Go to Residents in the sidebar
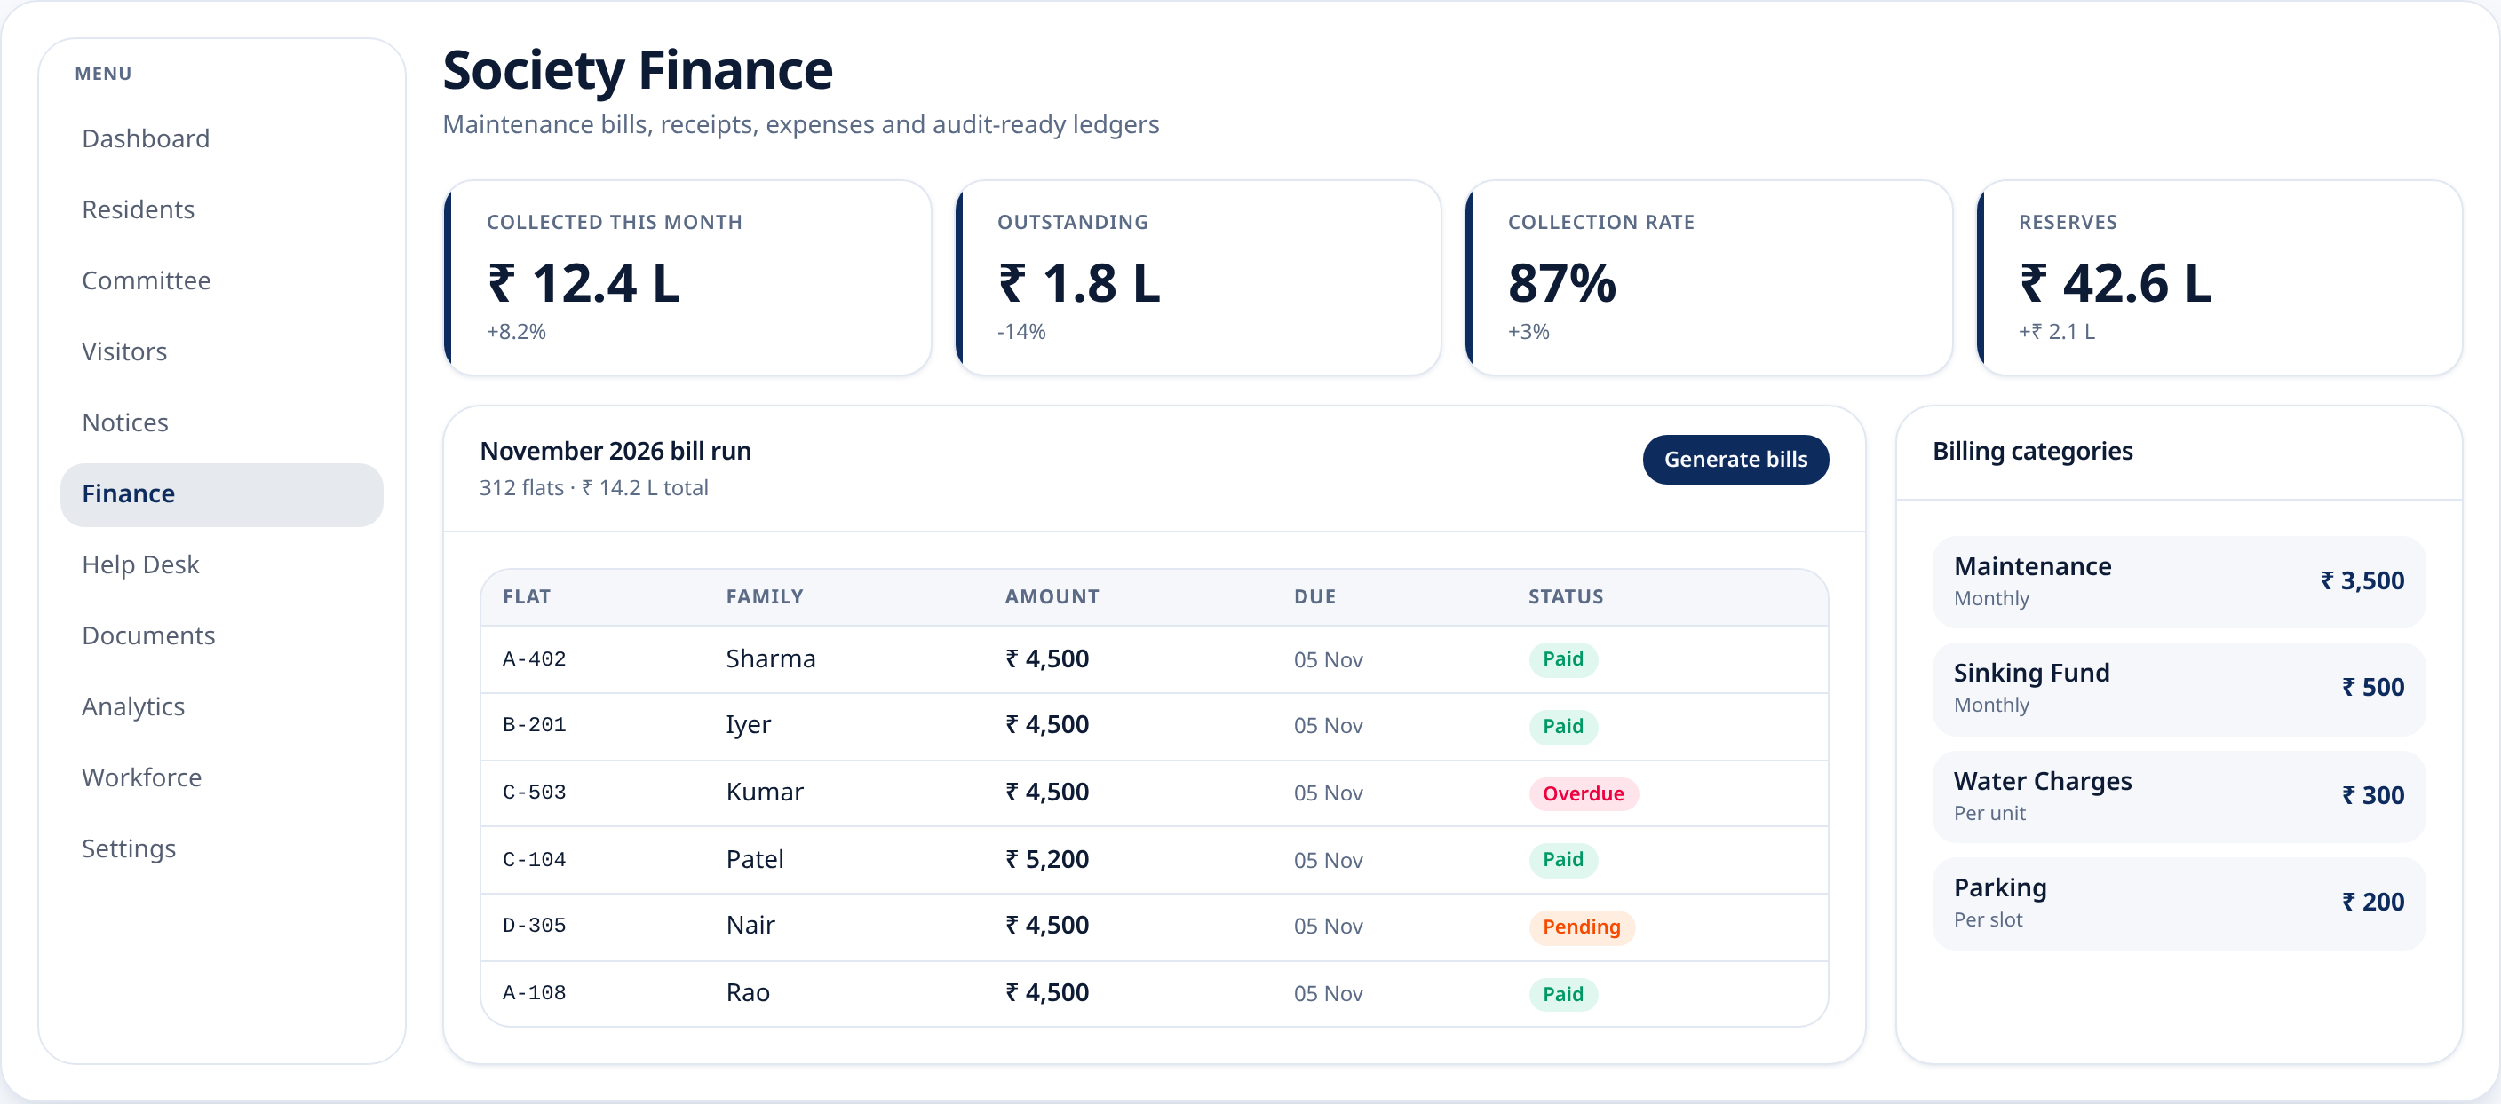2501x1104 pixels. [x=221, y=209]
